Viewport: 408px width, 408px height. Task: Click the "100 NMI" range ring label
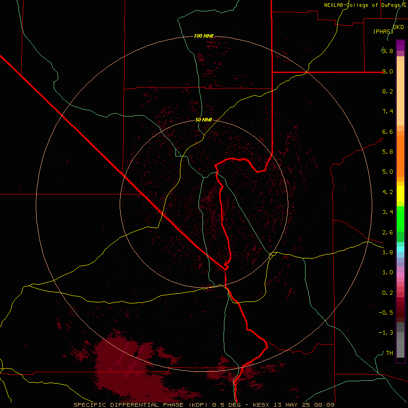pyautogui.click(x=204, y=36)
